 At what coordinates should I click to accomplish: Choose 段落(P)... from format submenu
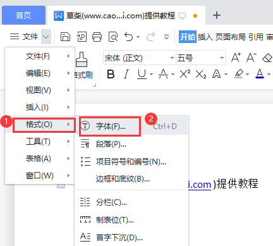point(132,144)
